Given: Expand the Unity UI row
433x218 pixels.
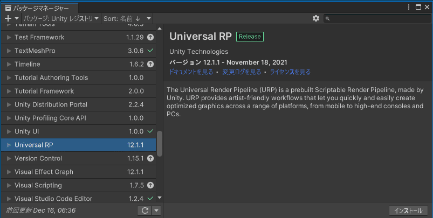Looking at the screenshot, I should pos(9,131).
